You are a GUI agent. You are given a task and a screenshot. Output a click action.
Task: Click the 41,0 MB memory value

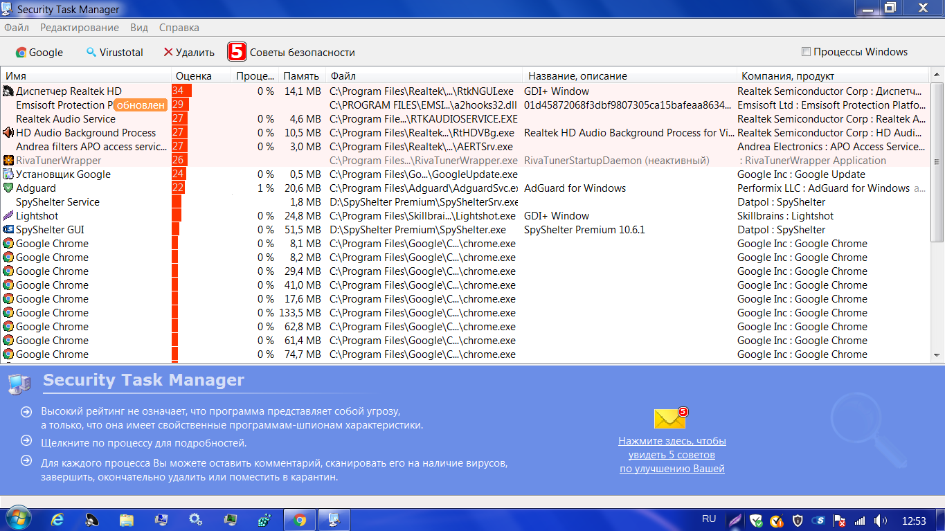303,285
